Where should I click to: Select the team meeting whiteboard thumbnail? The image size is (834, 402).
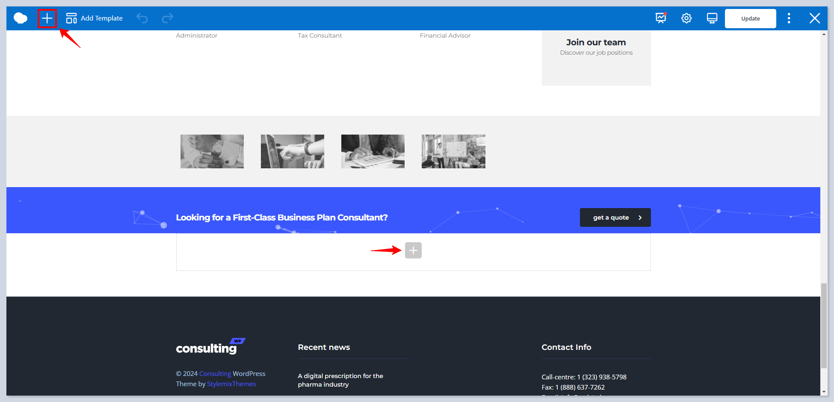(453, 151)
